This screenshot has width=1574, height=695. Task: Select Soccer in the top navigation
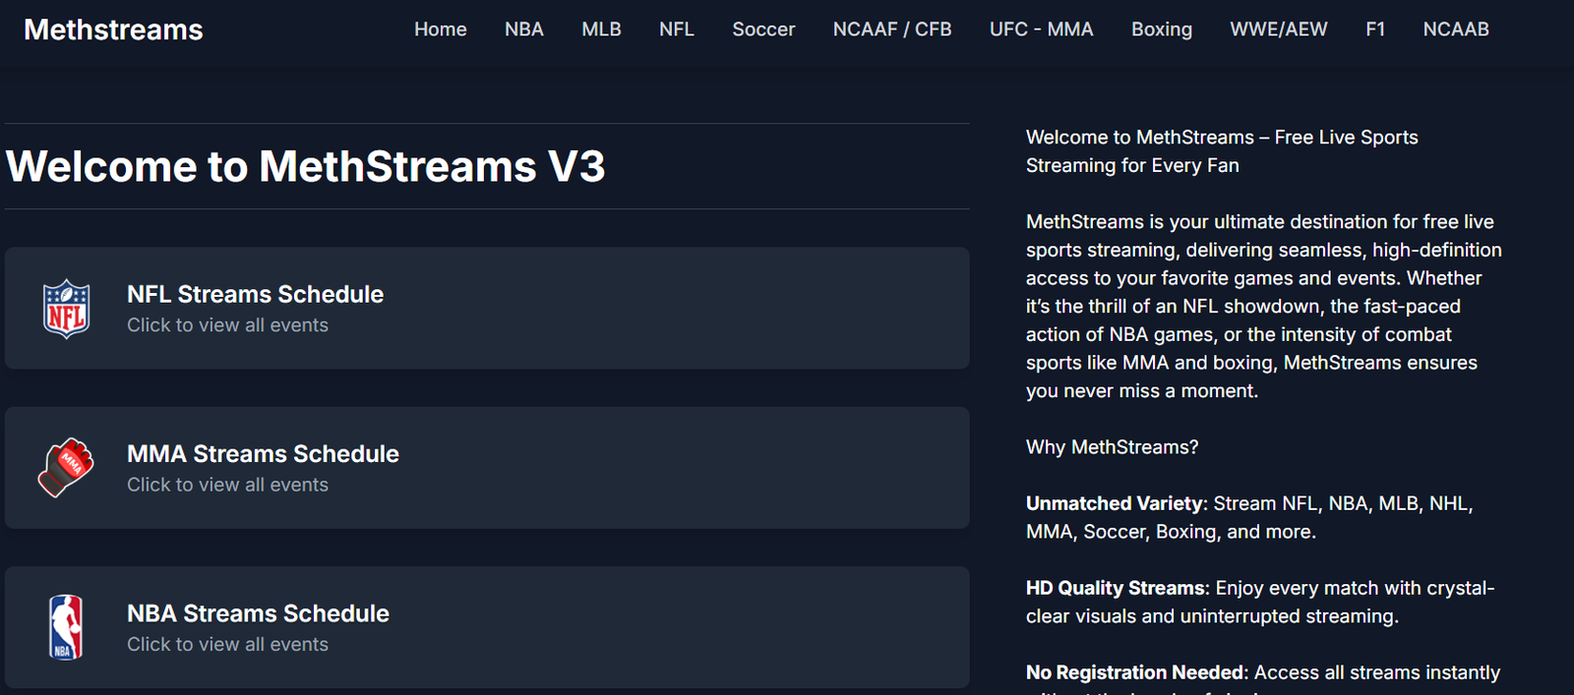click(x=763, y=29)
